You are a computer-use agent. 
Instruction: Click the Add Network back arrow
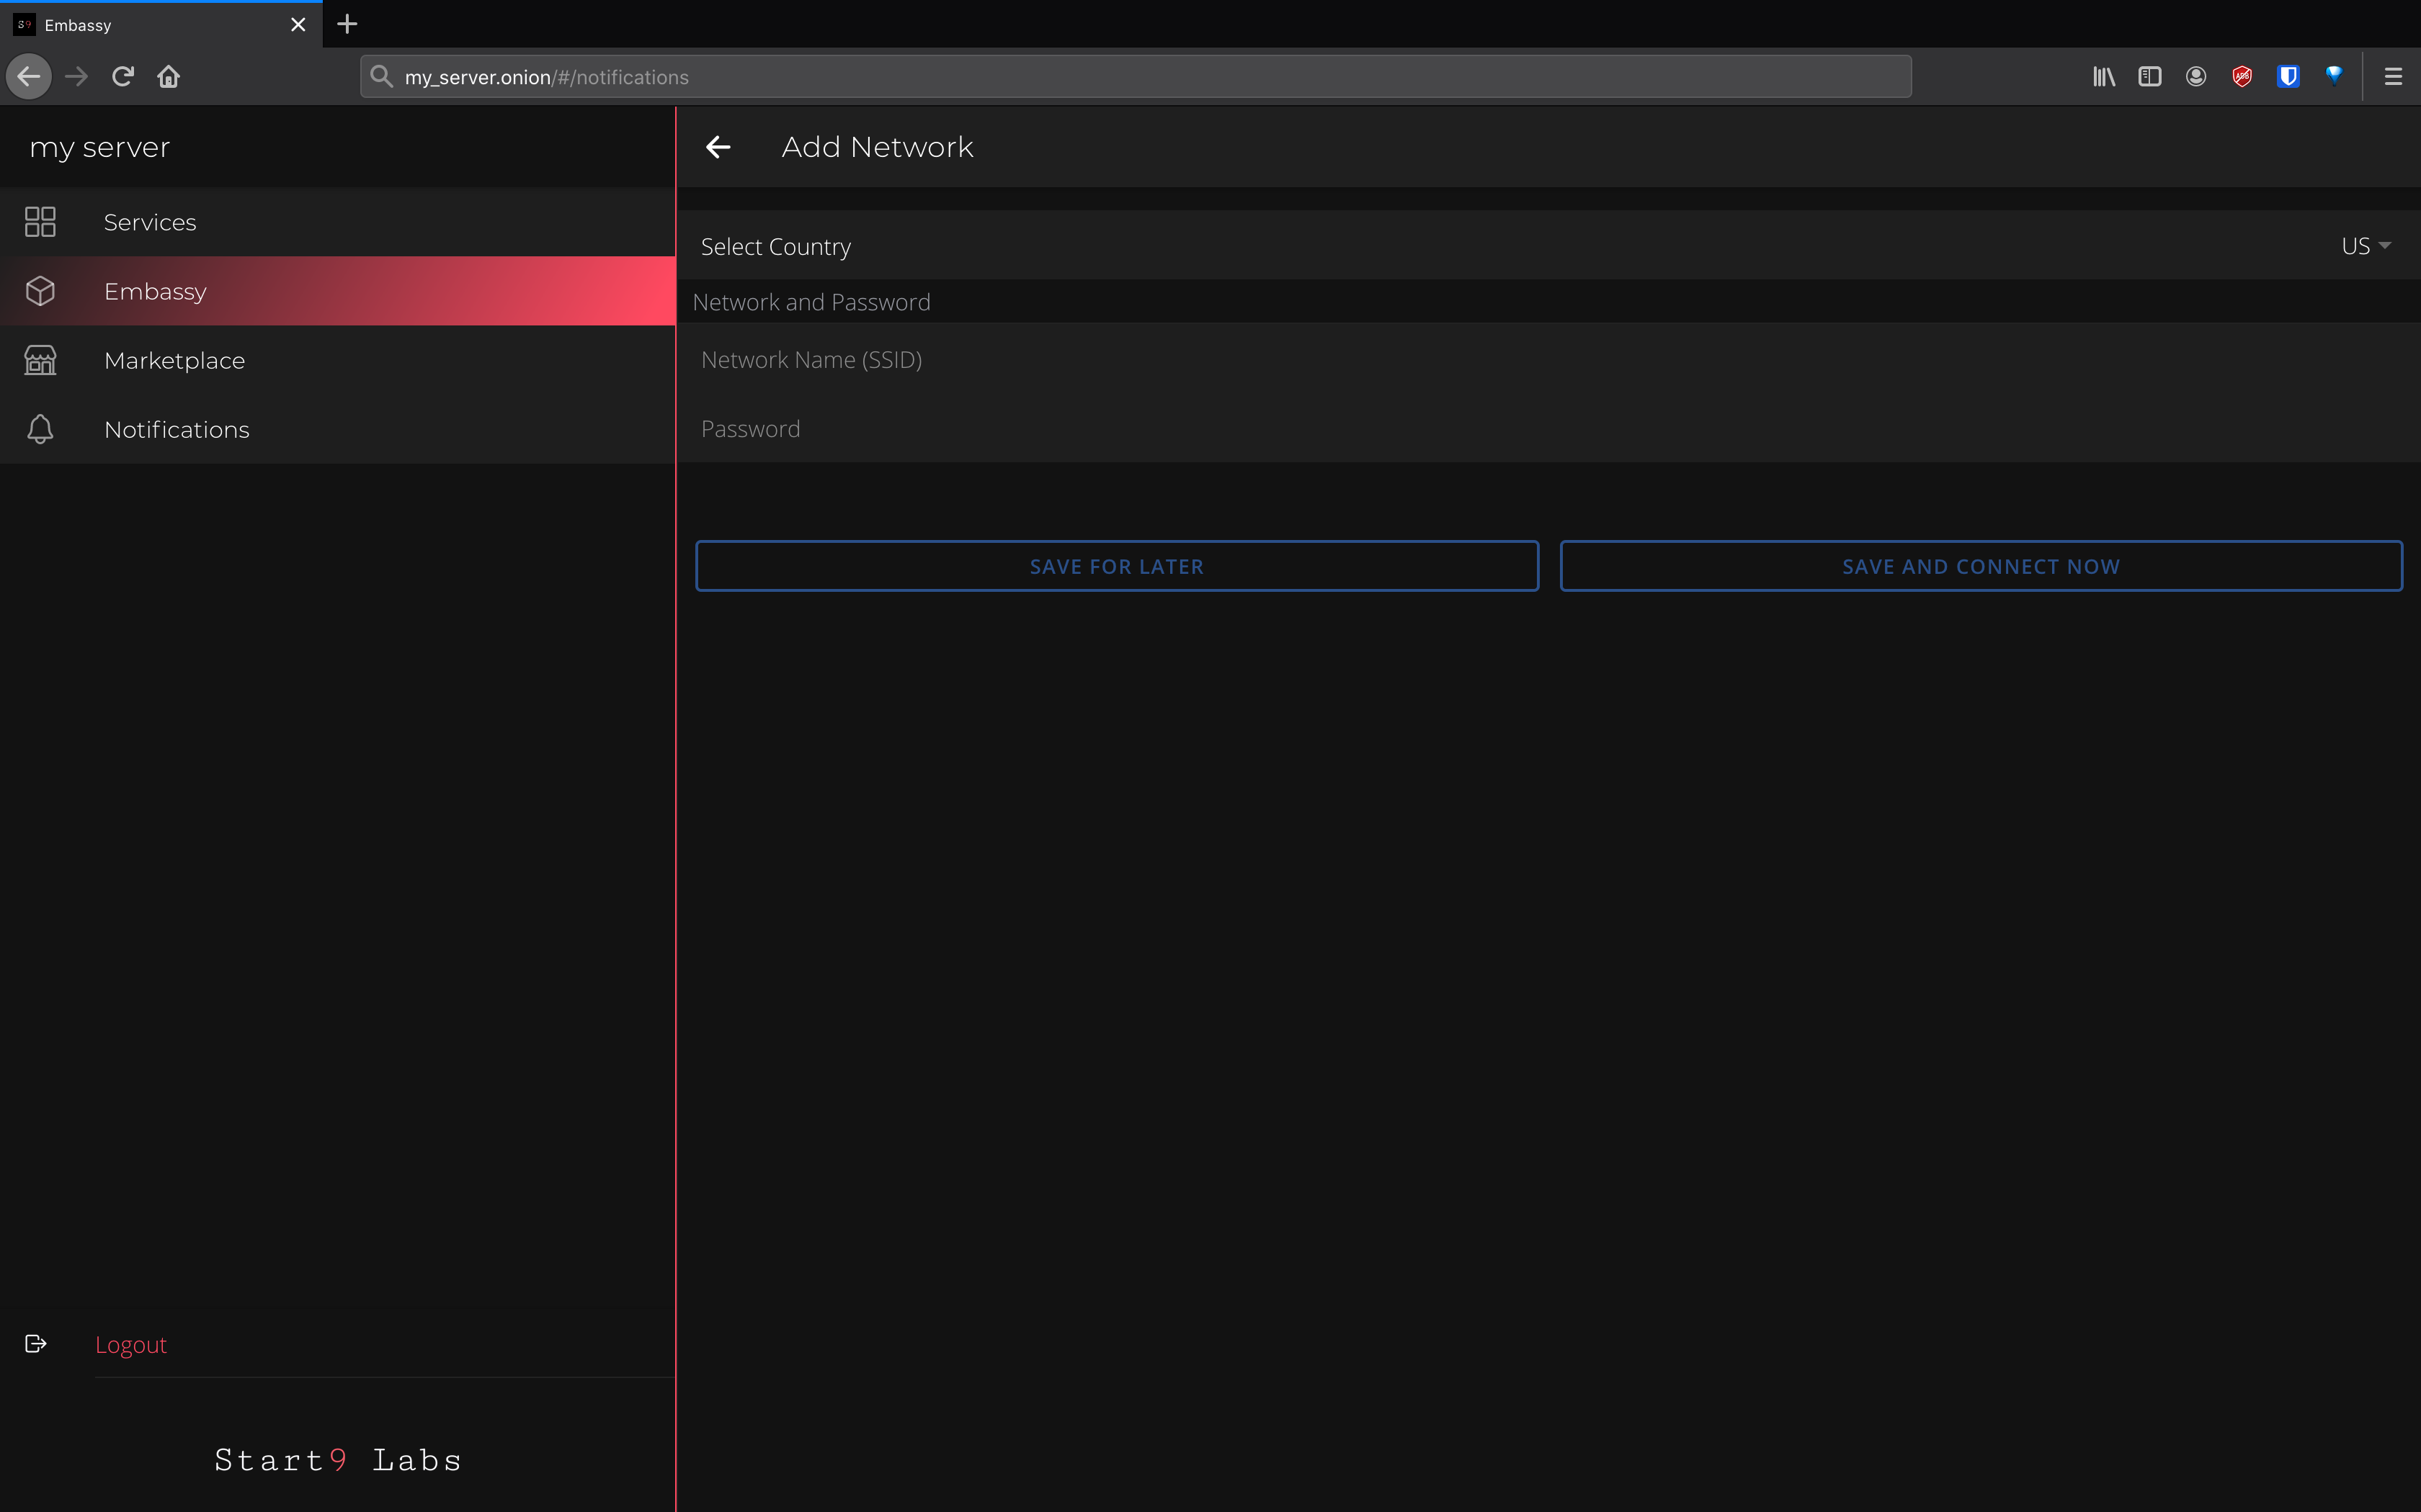coord(718,147)
